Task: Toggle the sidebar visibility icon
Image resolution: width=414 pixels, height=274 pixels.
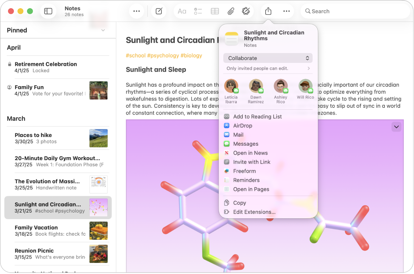Action: (x=48, y=11)
